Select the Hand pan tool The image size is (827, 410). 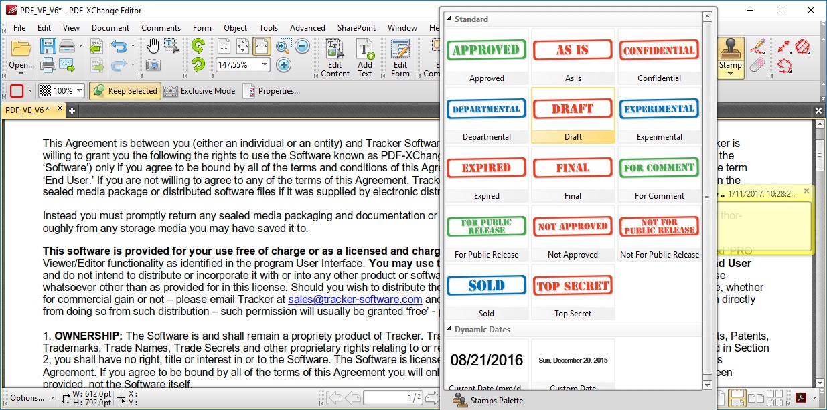coord(154,45)
